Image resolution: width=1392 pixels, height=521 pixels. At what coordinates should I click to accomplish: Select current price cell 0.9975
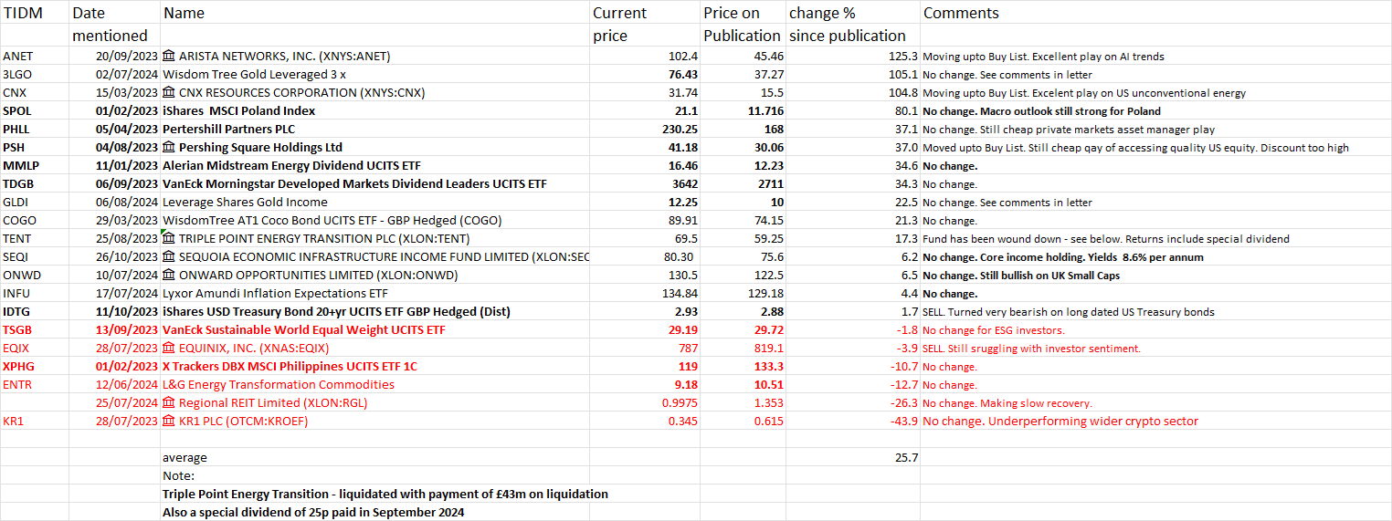click(645, 403)
